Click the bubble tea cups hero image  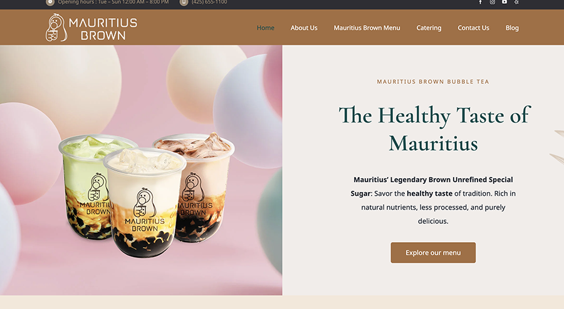coord(141,170)
